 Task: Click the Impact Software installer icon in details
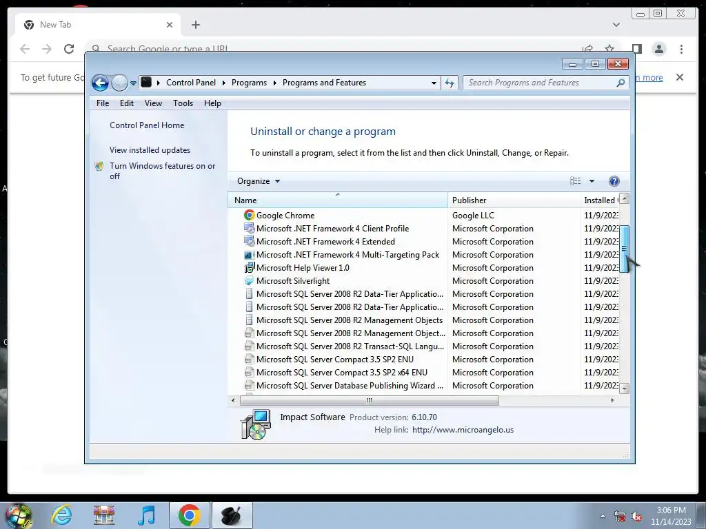tap(256, 424)
